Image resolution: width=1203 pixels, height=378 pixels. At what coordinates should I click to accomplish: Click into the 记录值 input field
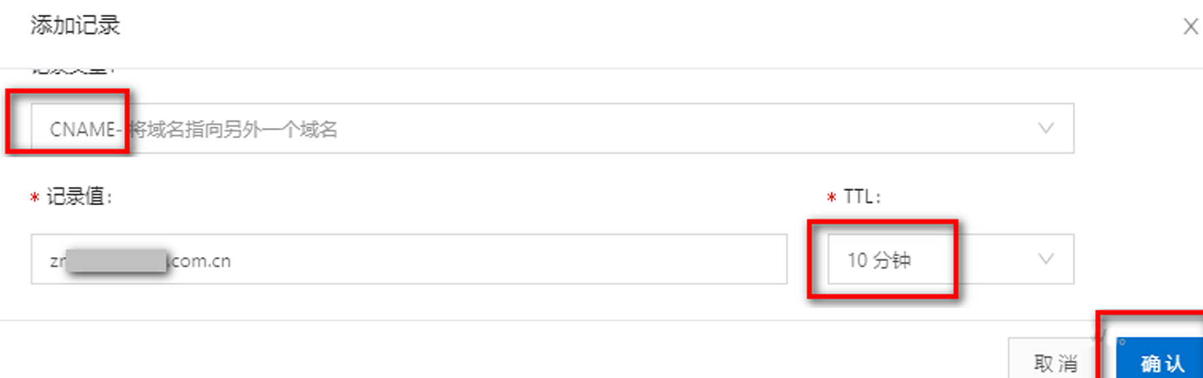[476, 260]
